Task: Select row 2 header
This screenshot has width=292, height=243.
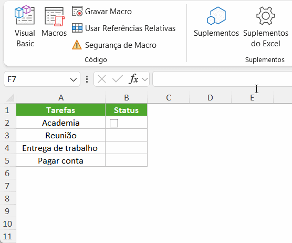Action: (8, 123)
